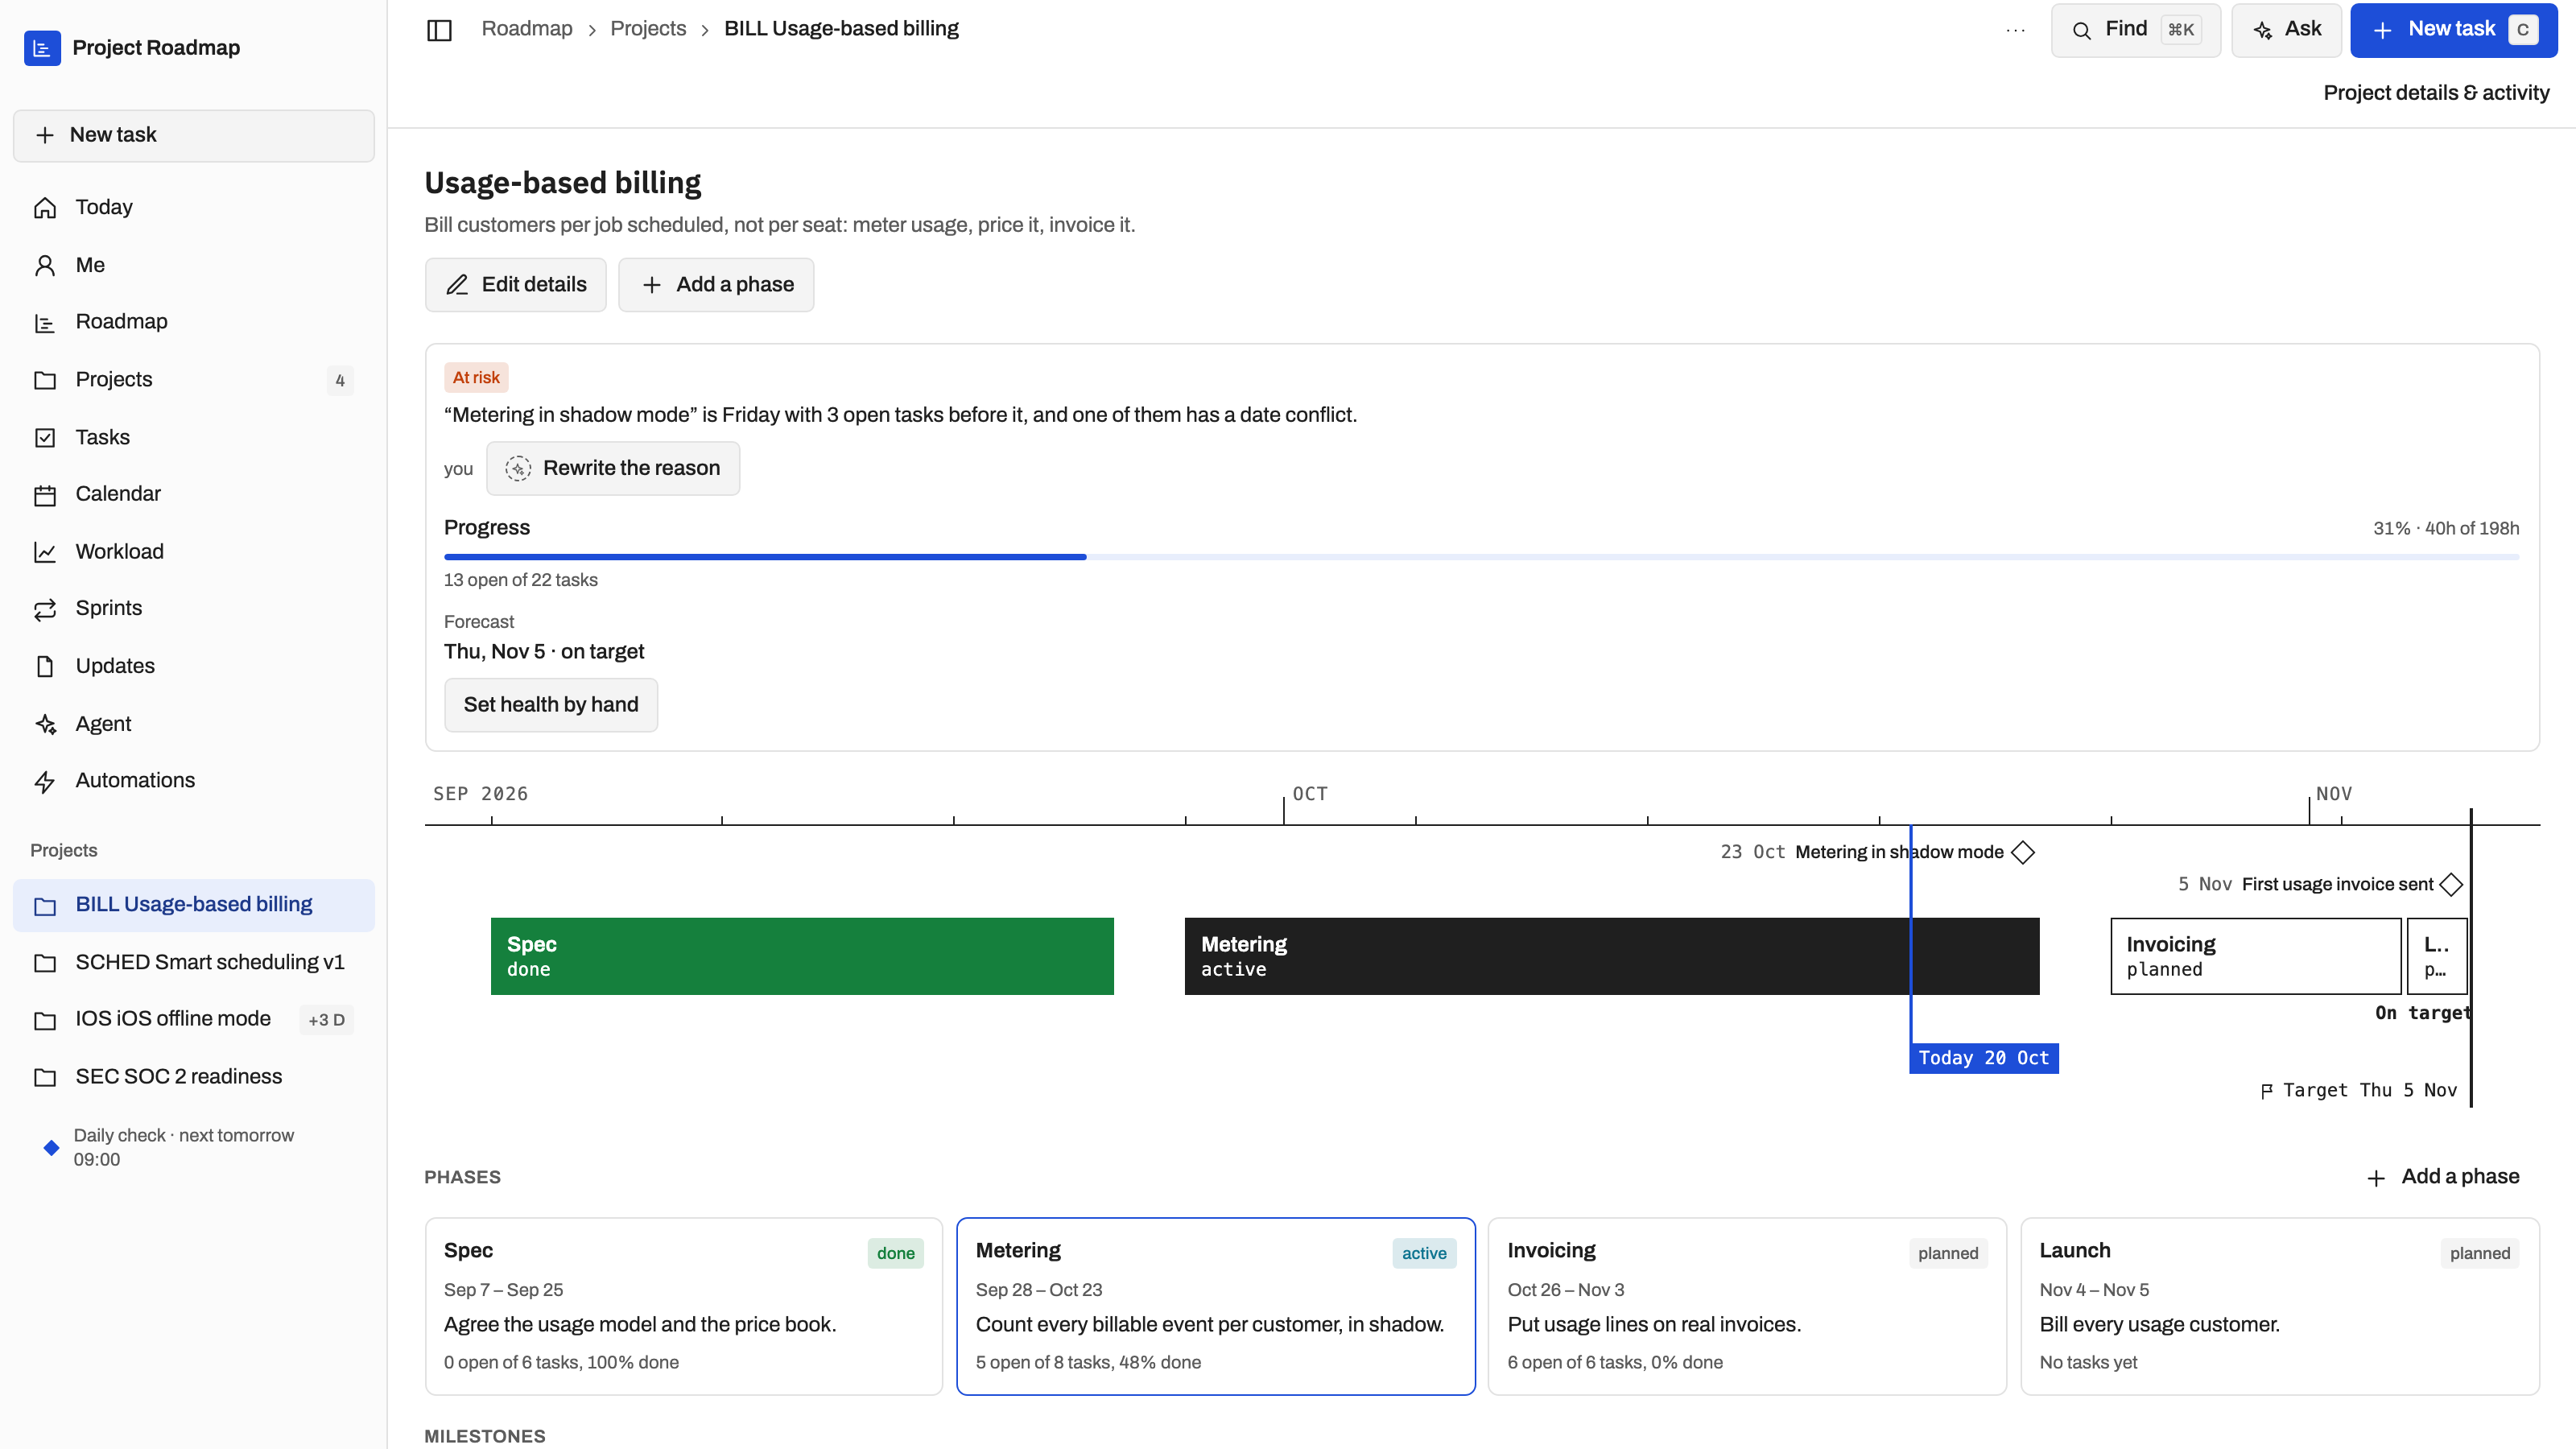Click the Today 20 Oct timeline label

point(1984,1058)
